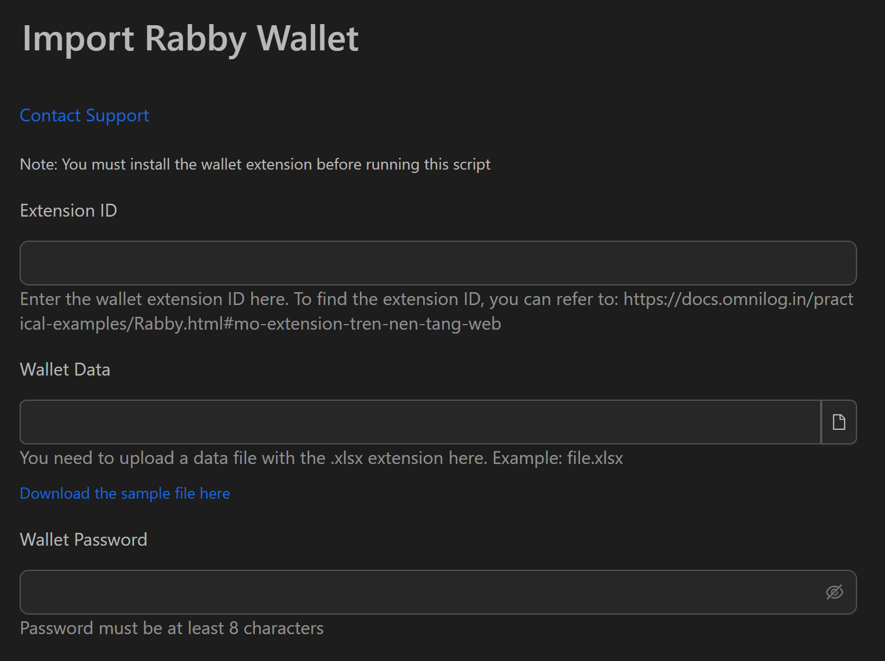Click into the Wallet Data file field
This screenshot has height=661, width=885.
click(420, 422)
